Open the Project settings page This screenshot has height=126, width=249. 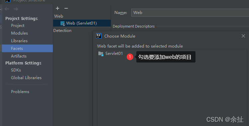click(18, 26)
